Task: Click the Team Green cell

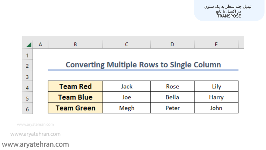Action: [75, 108]
